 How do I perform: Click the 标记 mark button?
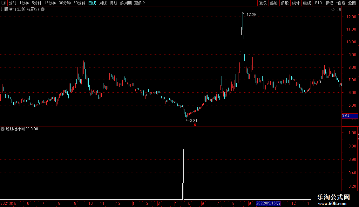329,3
